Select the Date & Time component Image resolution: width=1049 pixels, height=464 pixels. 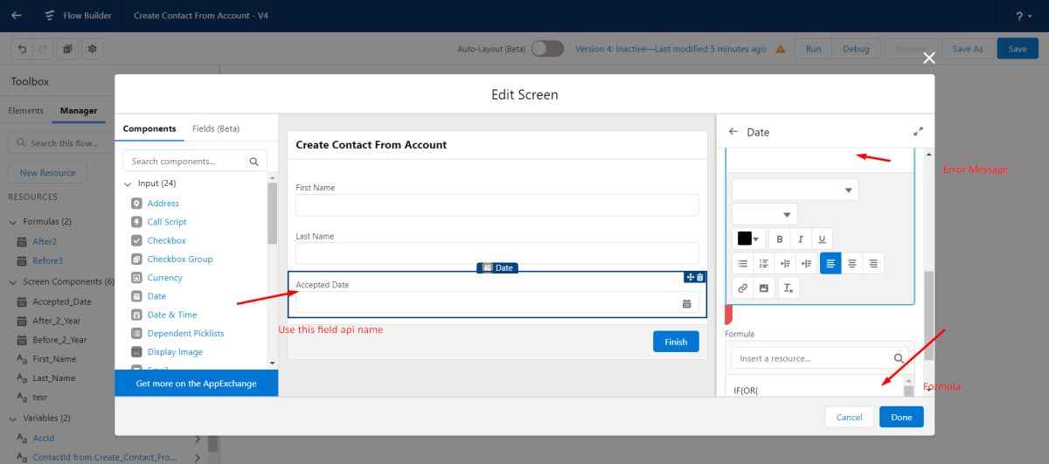point(172,315)
